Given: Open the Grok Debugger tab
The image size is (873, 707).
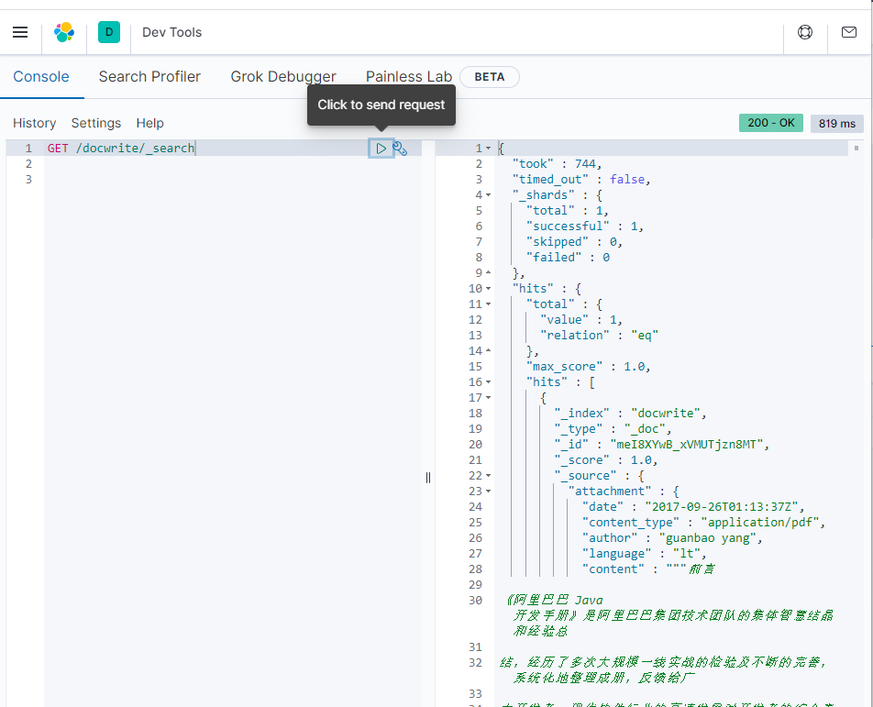Looking at the screenshot, I should click(283, 77).
